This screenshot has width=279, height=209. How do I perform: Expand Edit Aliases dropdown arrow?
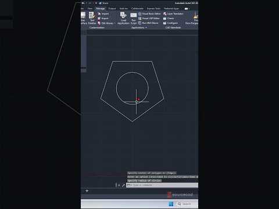coord(115,23)
